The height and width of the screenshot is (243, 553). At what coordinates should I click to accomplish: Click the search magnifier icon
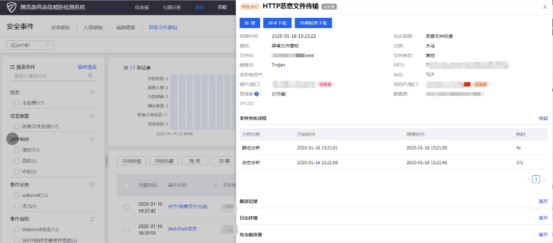click(90, 76)
